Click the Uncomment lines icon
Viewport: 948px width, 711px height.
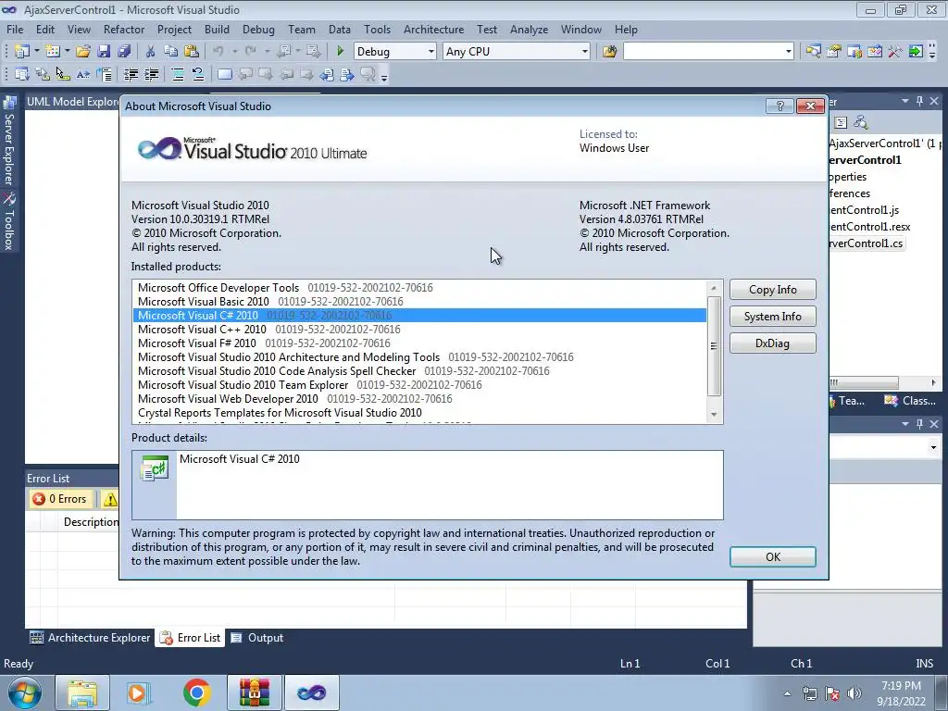(x=198, y=74)
